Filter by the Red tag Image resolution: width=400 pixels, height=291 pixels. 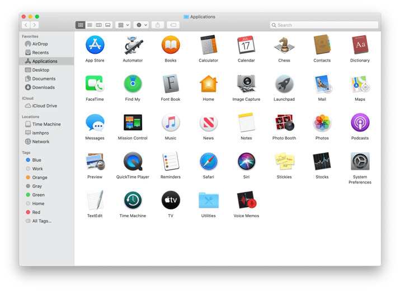[46, 212]
